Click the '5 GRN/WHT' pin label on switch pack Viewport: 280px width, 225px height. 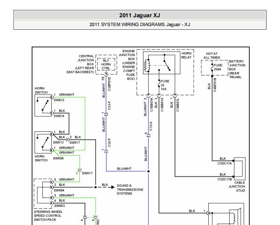click(64, 195)
